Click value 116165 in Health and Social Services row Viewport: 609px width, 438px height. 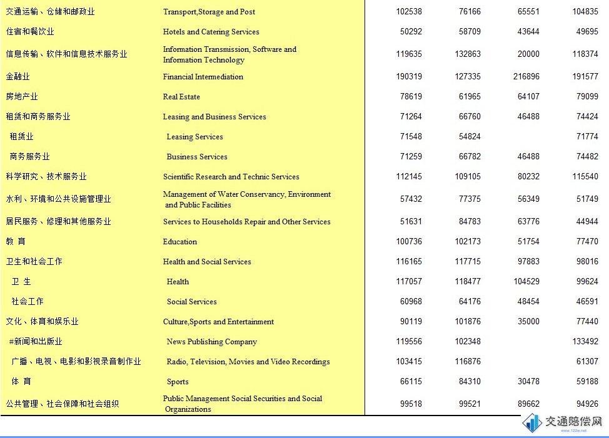409,261
